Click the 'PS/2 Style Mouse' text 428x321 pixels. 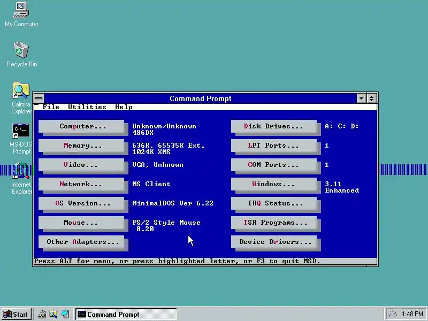[x=166, y=223]
